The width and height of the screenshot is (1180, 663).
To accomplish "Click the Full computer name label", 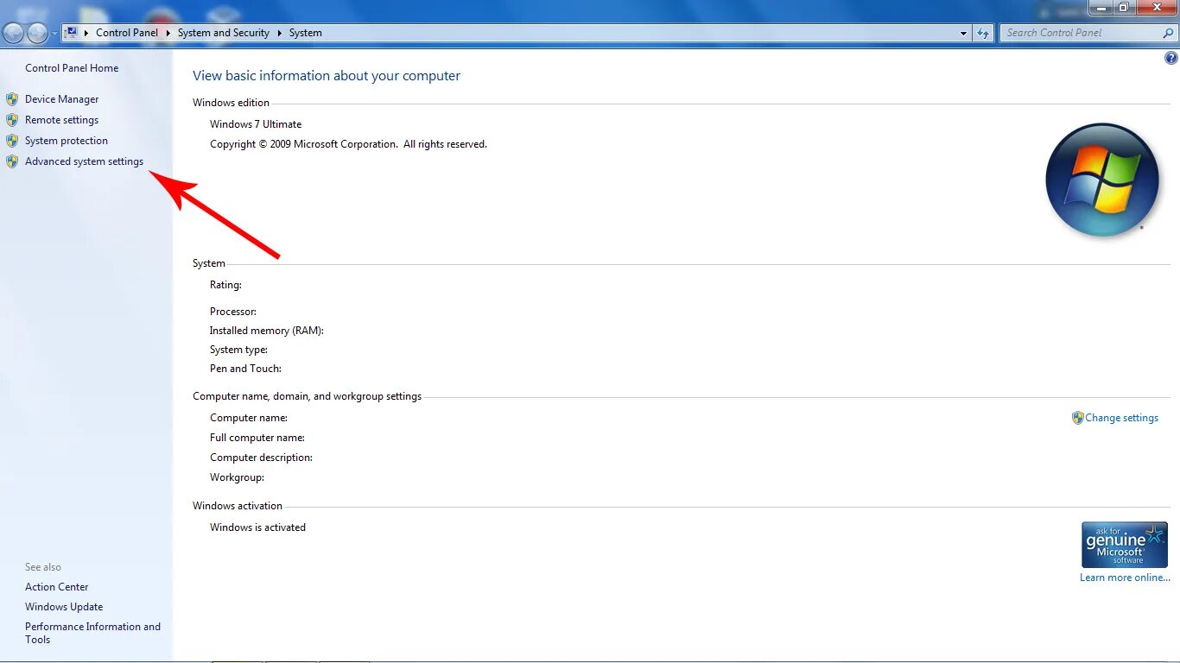I will click(257, 438).
